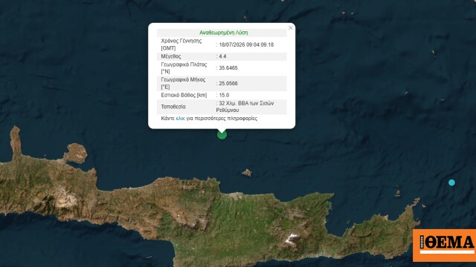Select the magnitude value 4.4
Image resolution: width=476 pixels, height=267 pixels.
222,56
